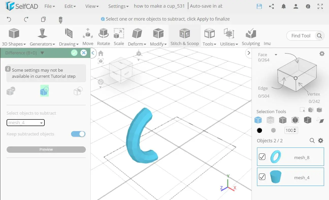Click the Find Tool magnifier button
This screenshot has width=329, height=200.
(319, 36)
